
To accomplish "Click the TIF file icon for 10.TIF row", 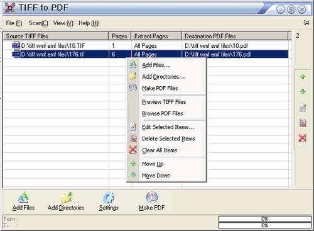I will pyautogui.click(x=16, y=45).
